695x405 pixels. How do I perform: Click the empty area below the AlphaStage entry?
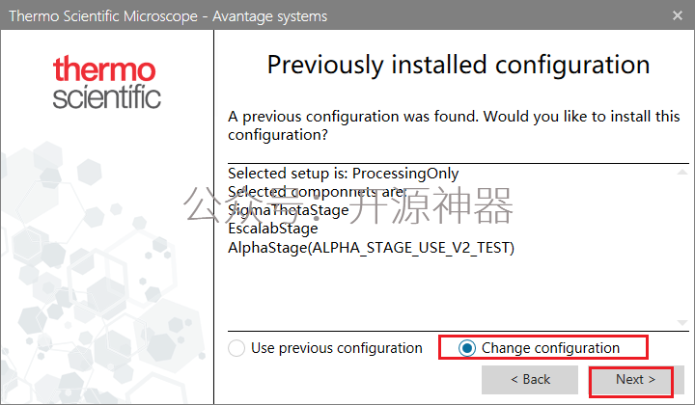pyautogui.click(x=452, y=292)
